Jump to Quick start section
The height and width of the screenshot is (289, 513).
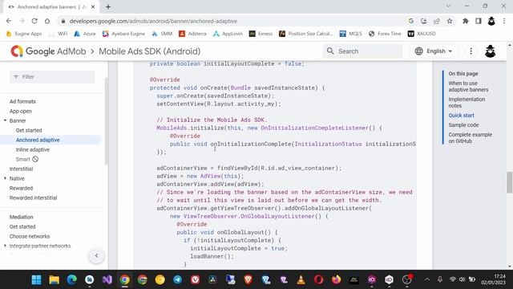(461, 116)
